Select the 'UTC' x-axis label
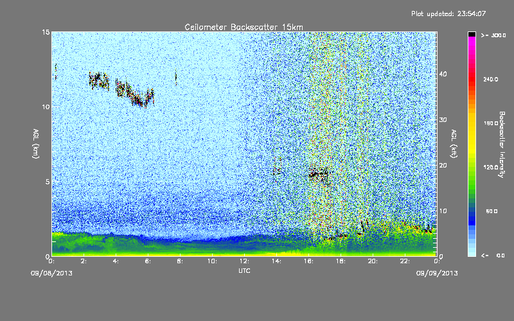This screenshot has width=514, height=321. [x=244, y=270]
